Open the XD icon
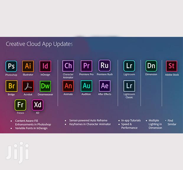183x170 pixels. click(x=37, y=105)
